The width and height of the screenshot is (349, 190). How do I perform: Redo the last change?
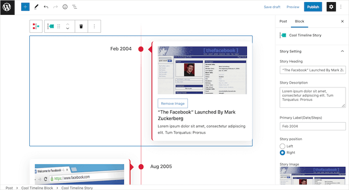point(55,7)
